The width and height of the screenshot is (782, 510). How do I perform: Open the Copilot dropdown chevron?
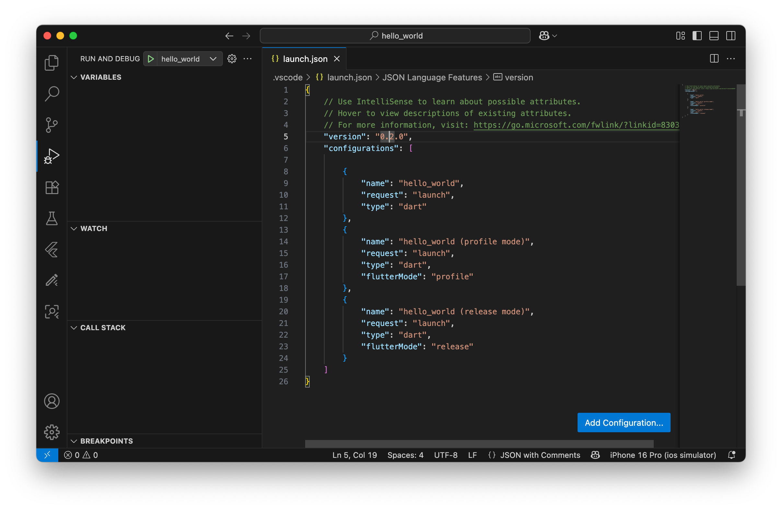click(555, 36)
